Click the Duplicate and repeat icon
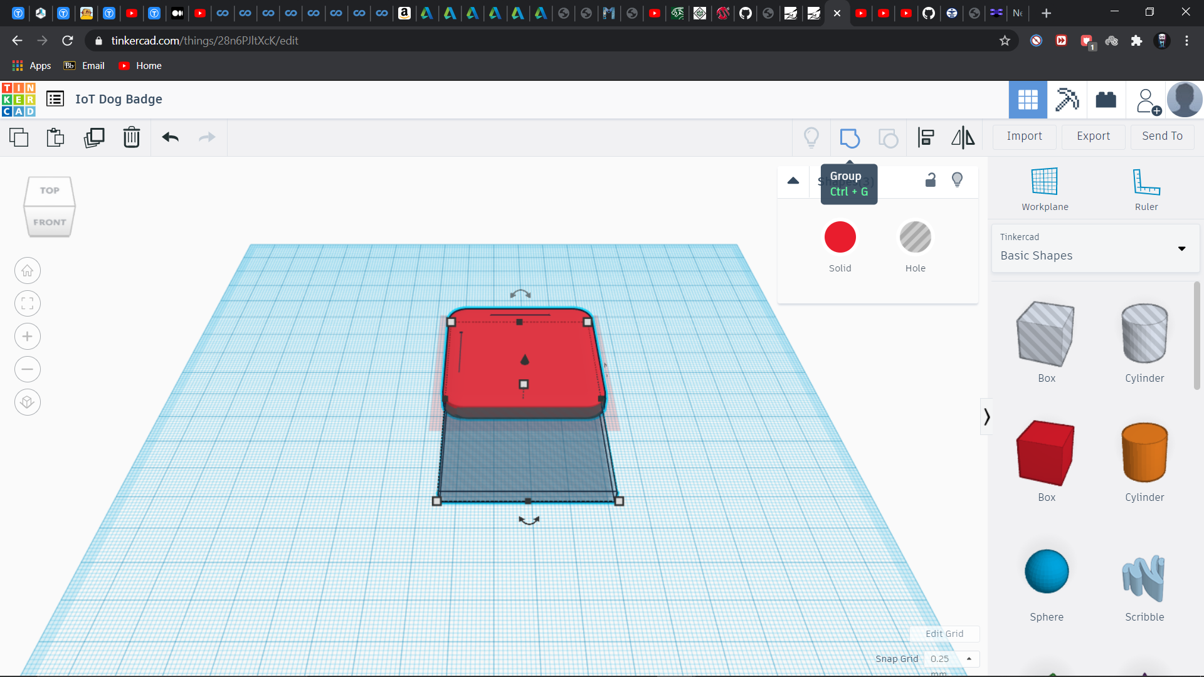This screenshot has width=1204, height=677. click(x=94, y=137)
